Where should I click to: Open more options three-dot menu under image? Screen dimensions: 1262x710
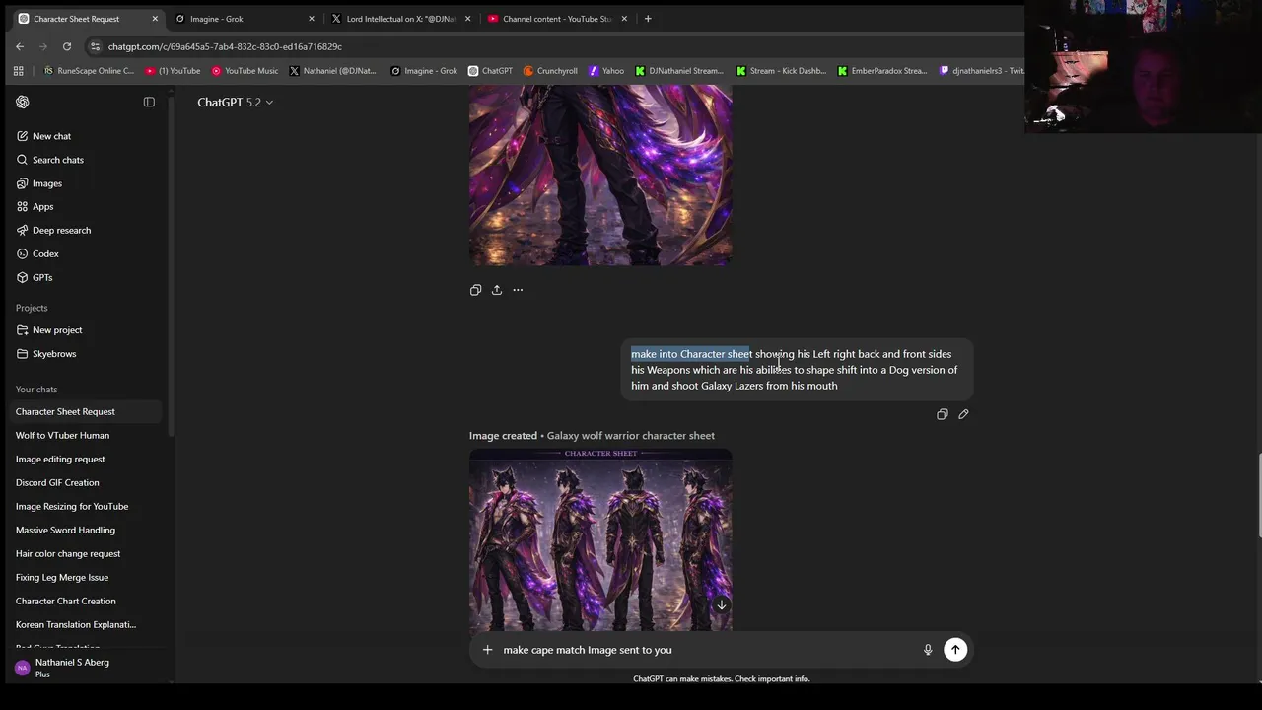518,290
